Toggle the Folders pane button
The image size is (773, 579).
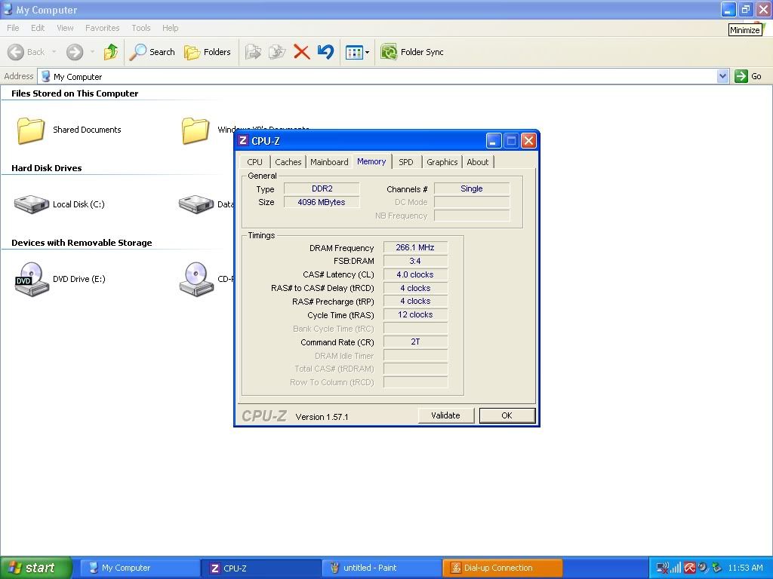tap(207, 52)
